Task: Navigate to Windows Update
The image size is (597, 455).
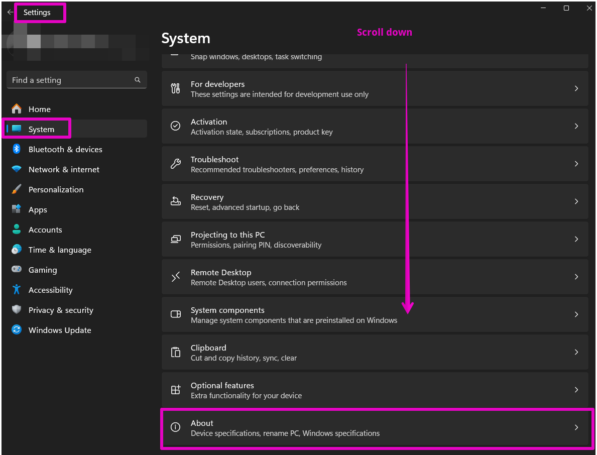Action: tap(76, 330)
